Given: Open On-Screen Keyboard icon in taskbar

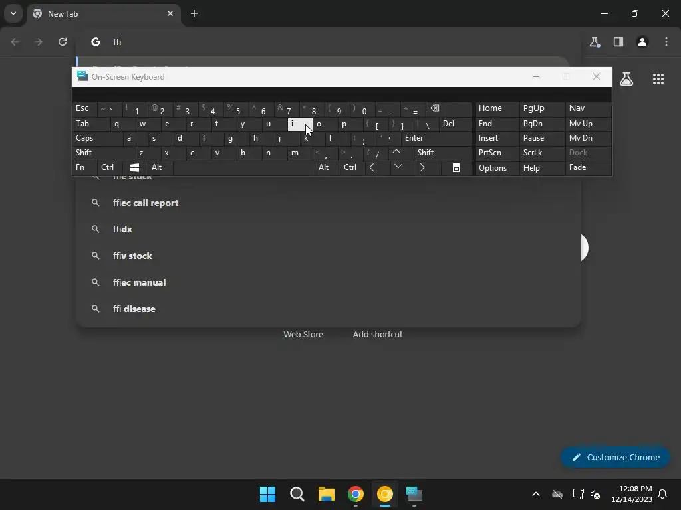Looking at the screenshot, I should click(x=414, y=494).
